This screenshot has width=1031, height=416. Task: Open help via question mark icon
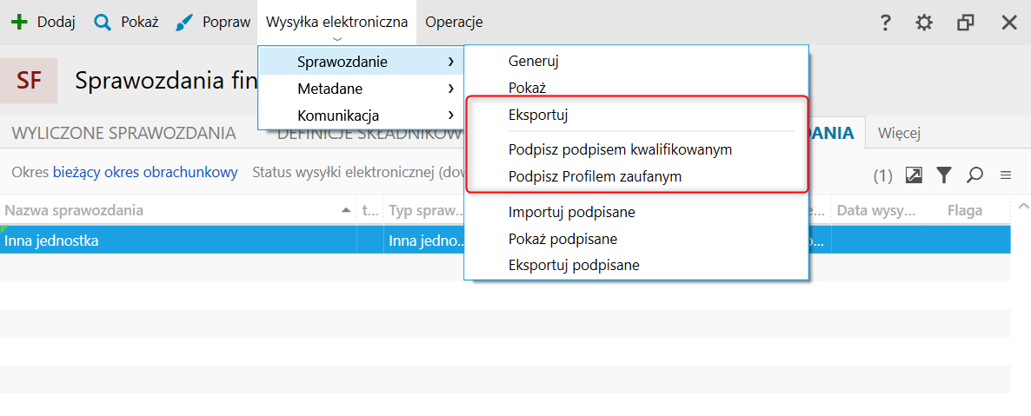coord(886,23)
